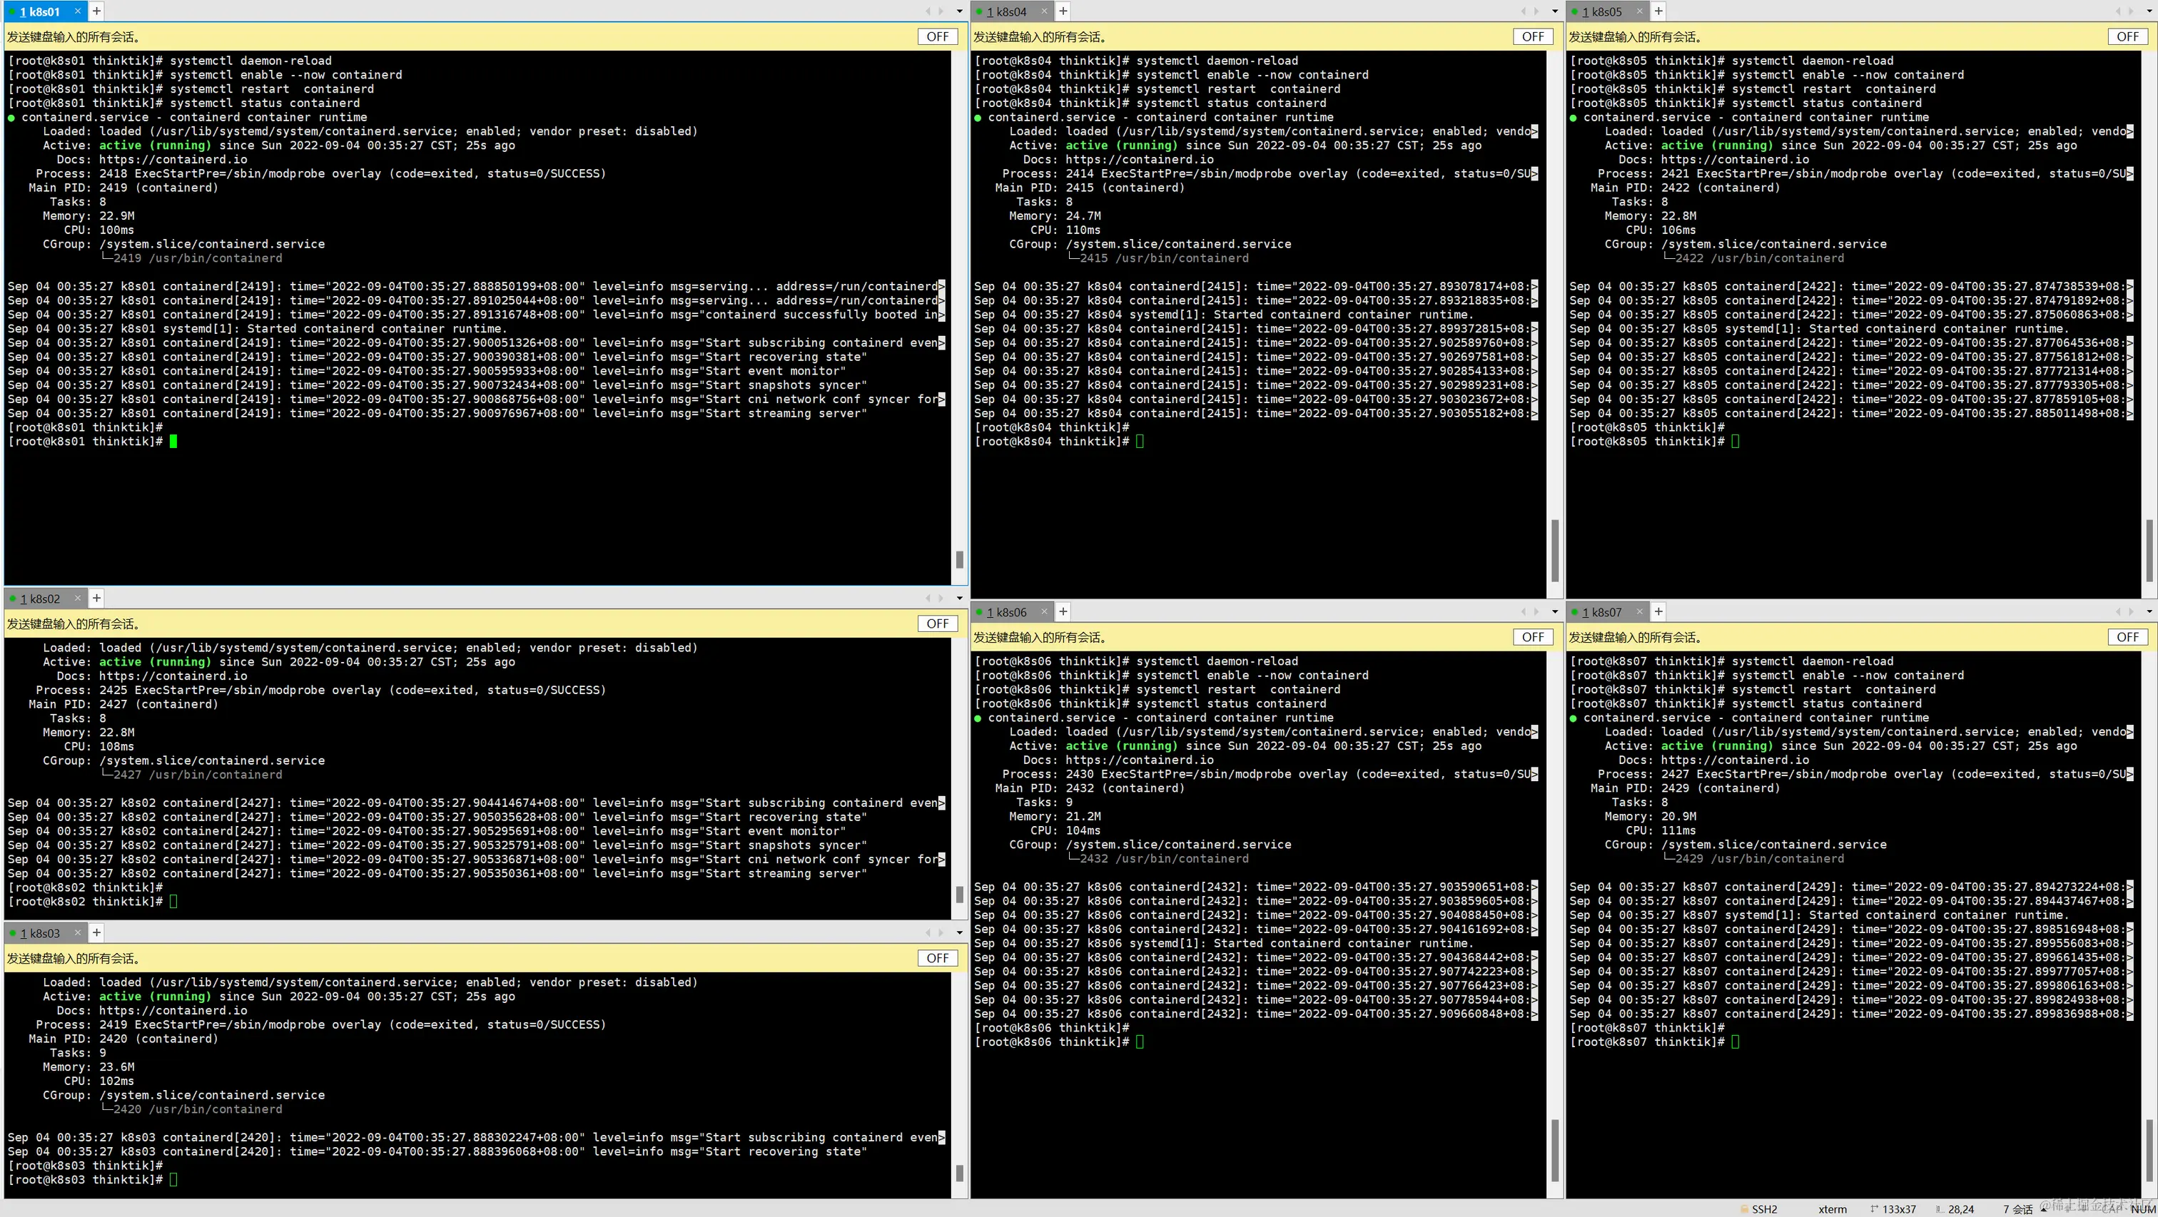This screenshot has width=2158, height=1217.
Task: Open a new tab next to k8s06
Action: [1063, 611]
